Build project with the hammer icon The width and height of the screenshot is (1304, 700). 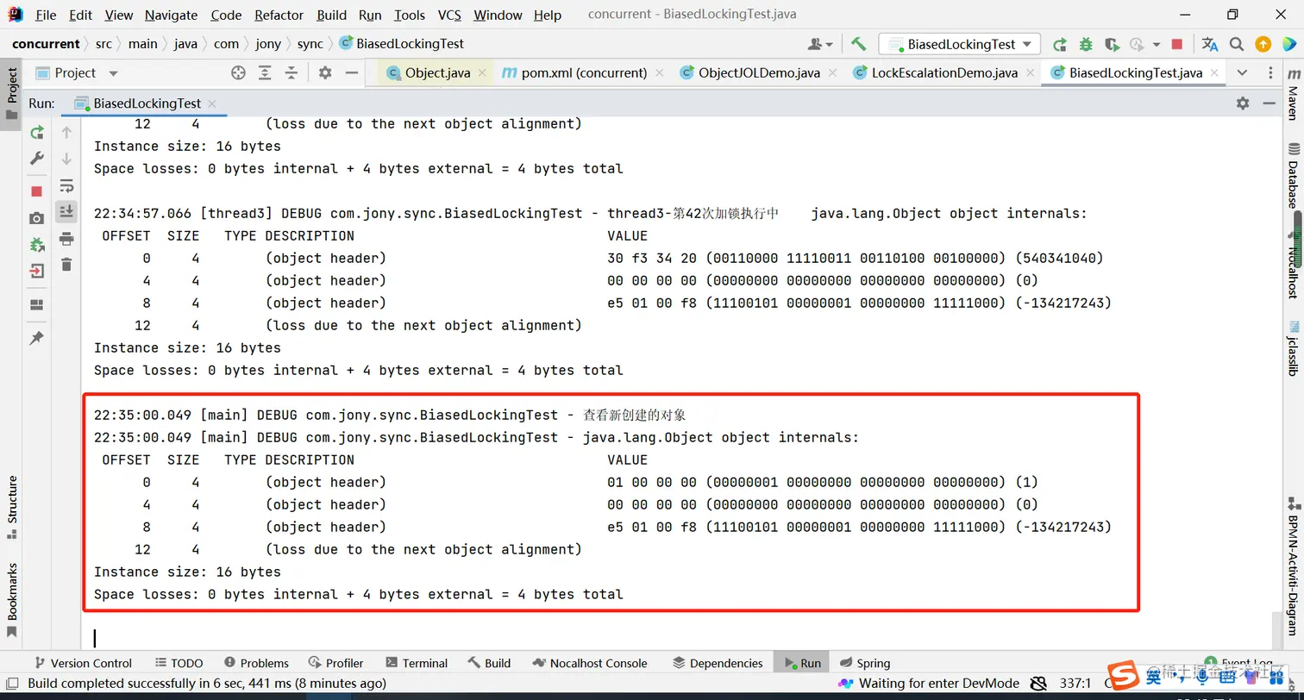coord(858,44)
